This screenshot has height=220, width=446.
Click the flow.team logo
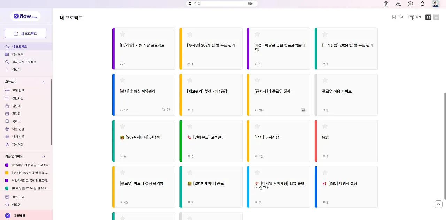(25, 16)
